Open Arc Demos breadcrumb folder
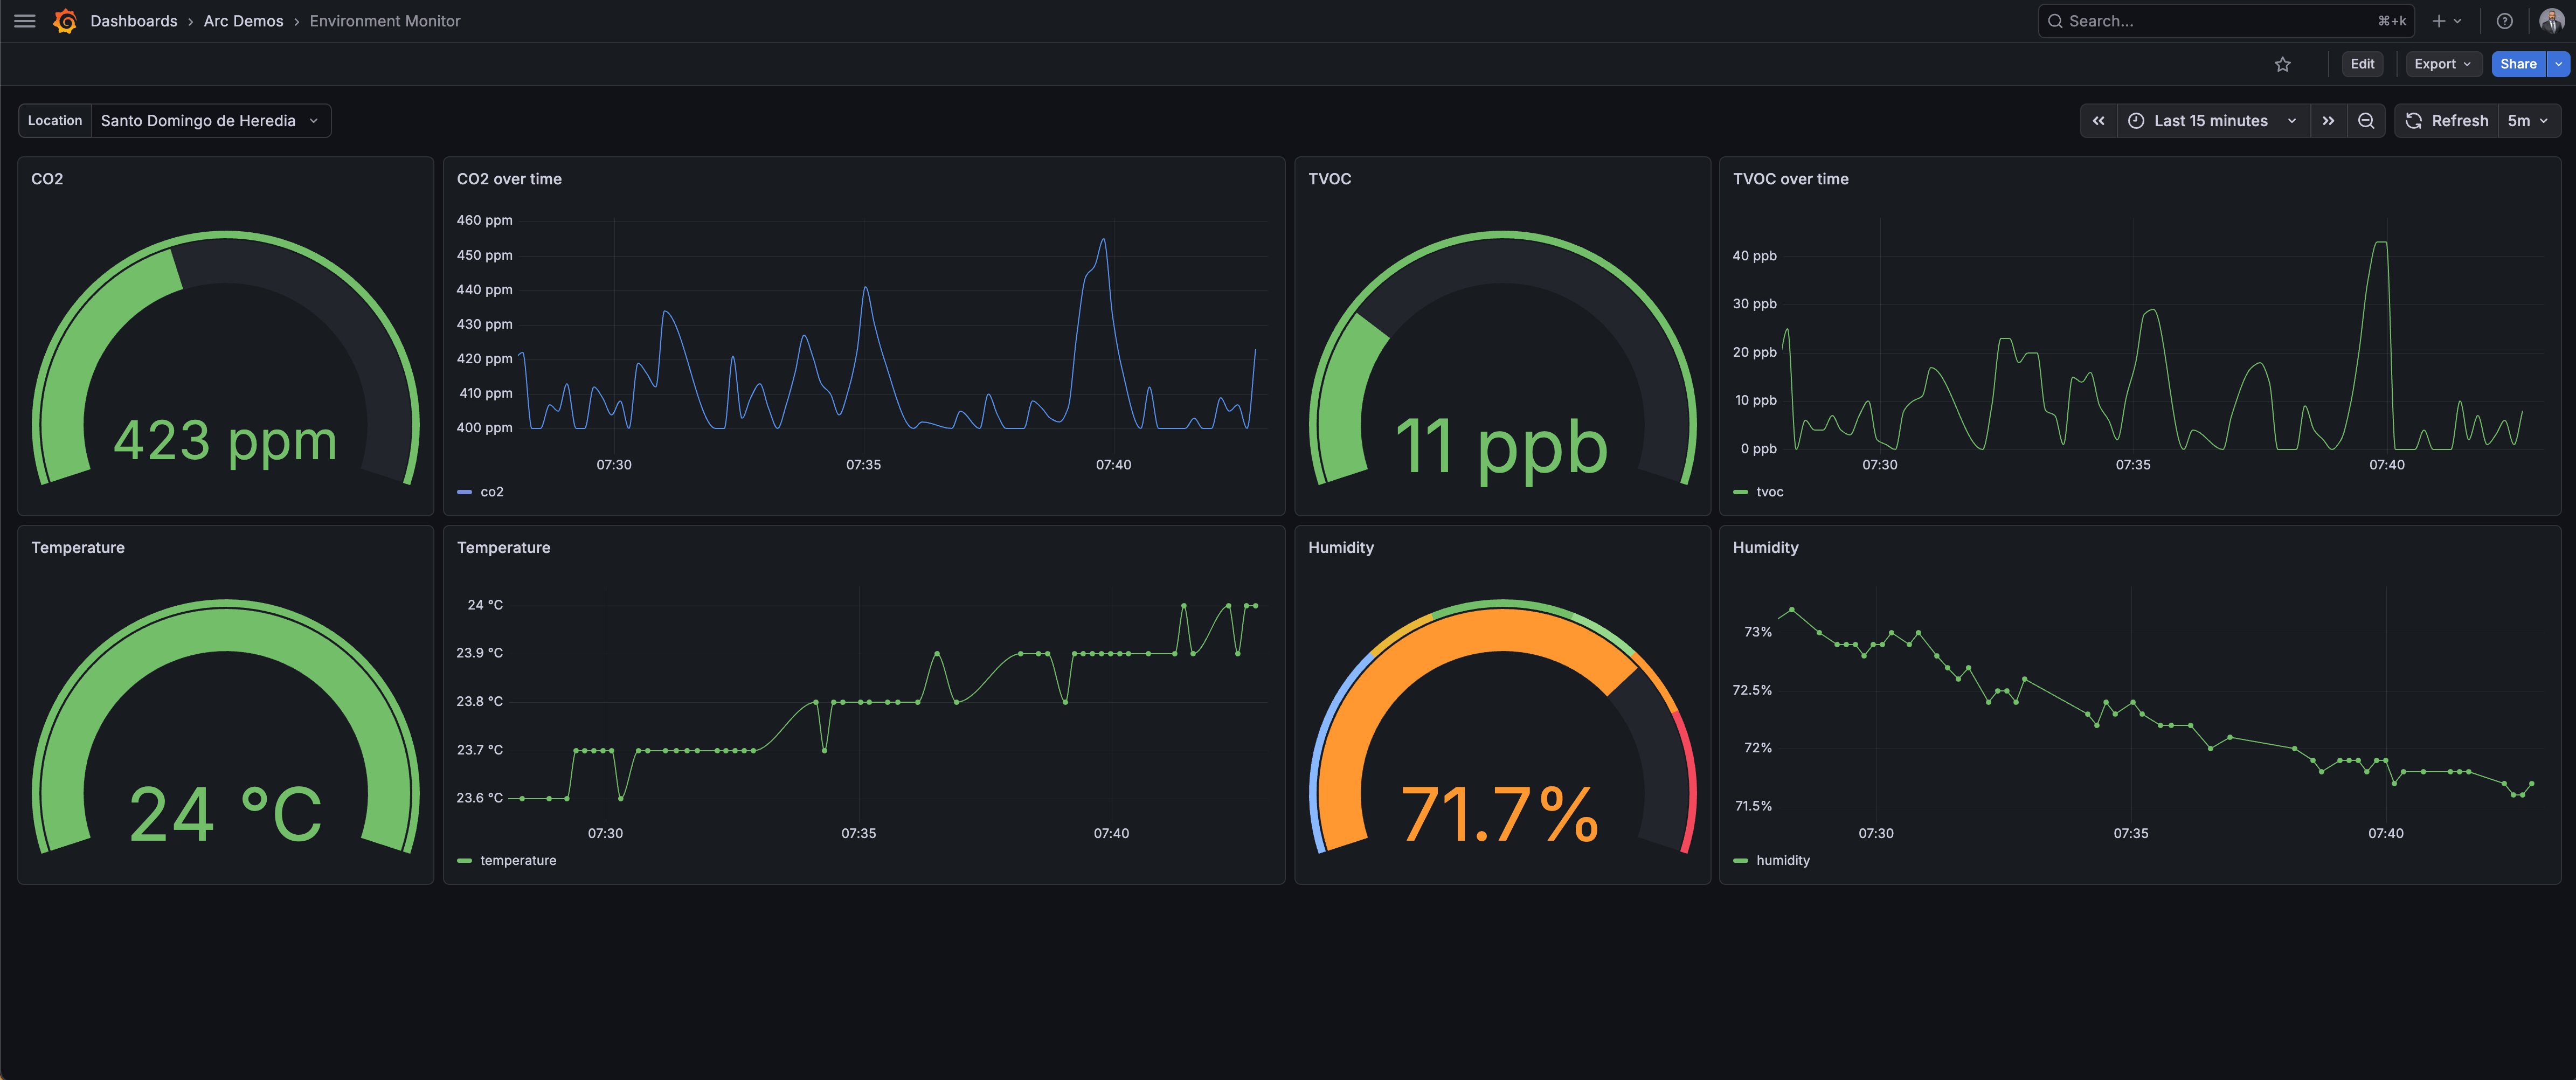 [243, 21]
